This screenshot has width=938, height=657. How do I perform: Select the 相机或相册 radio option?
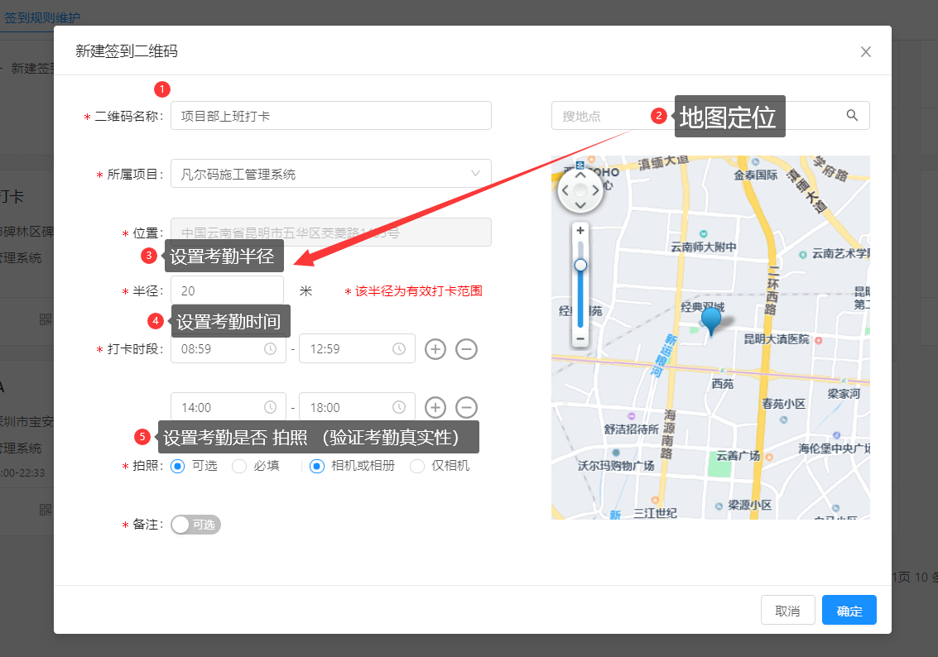317,466
